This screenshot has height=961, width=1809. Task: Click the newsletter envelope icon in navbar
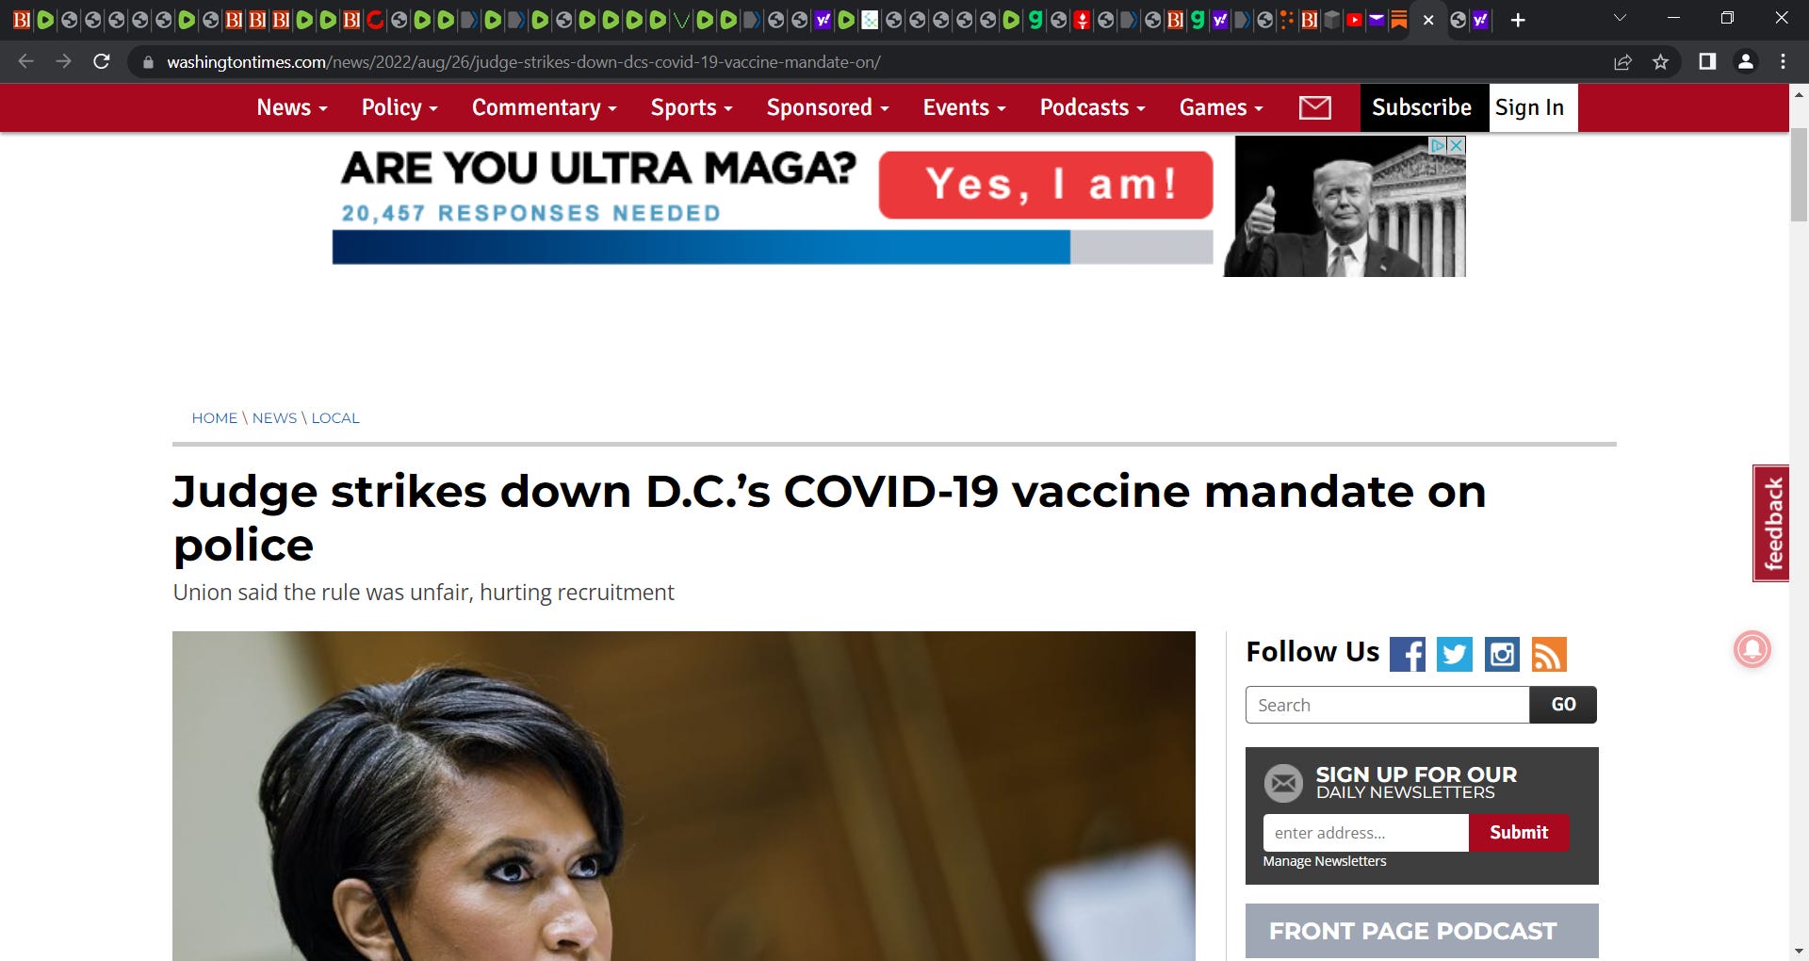1314,108
